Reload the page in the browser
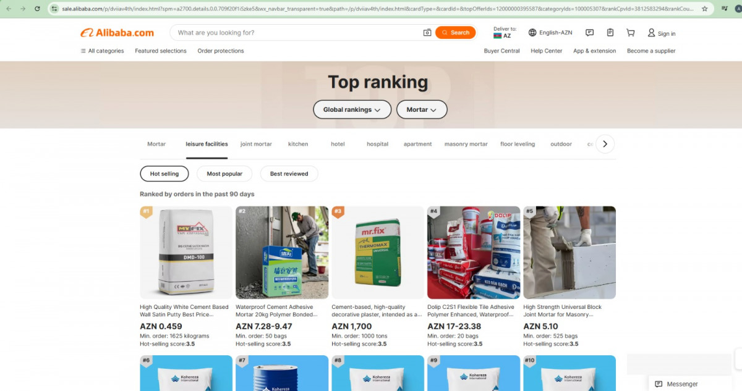 [x=37, y=9]
